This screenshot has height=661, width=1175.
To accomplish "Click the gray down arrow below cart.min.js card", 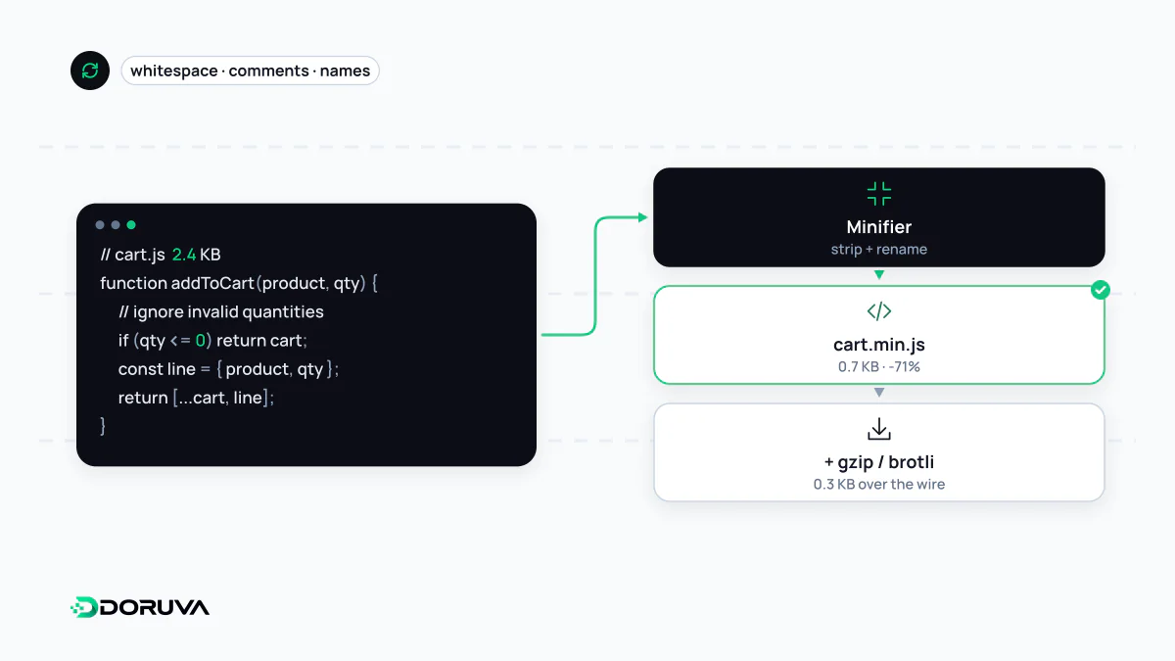I will [x=879, y=393].
